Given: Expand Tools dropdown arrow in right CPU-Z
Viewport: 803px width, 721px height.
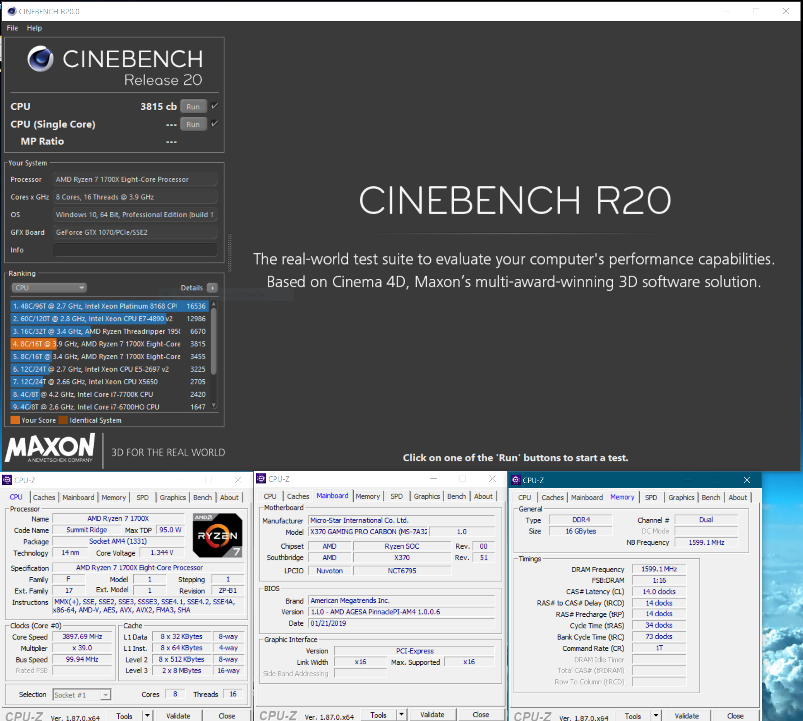Looking at the screenshot, I should click(656, 716).
